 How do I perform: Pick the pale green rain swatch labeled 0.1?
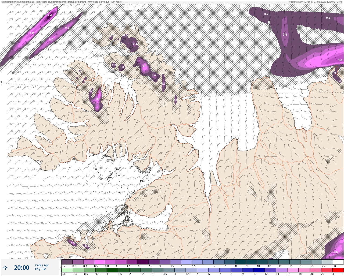click(67, 270)
